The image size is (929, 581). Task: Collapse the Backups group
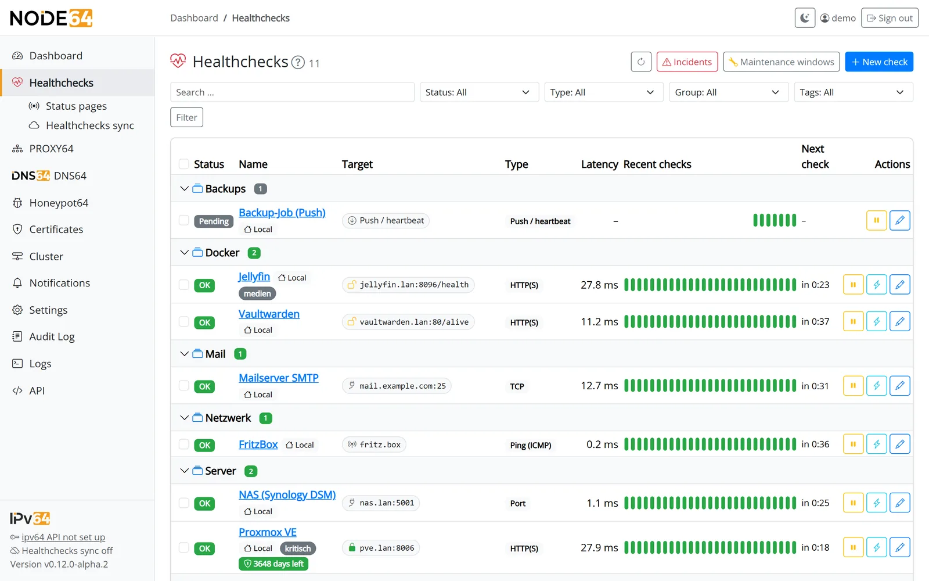tap(184, 189)
